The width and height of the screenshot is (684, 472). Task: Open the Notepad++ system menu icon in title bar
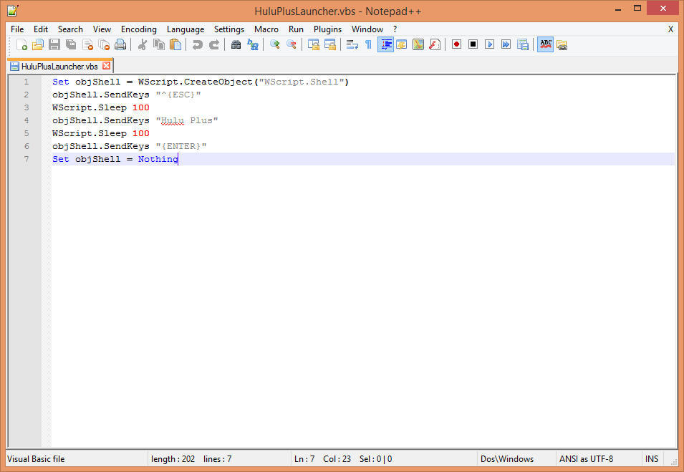point(13,11)
